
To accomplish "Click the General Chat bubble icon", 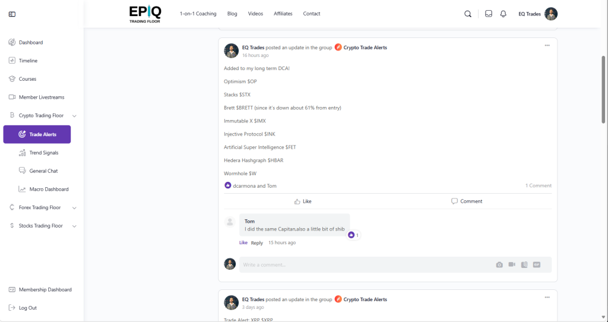I will (x=23, y=171).
